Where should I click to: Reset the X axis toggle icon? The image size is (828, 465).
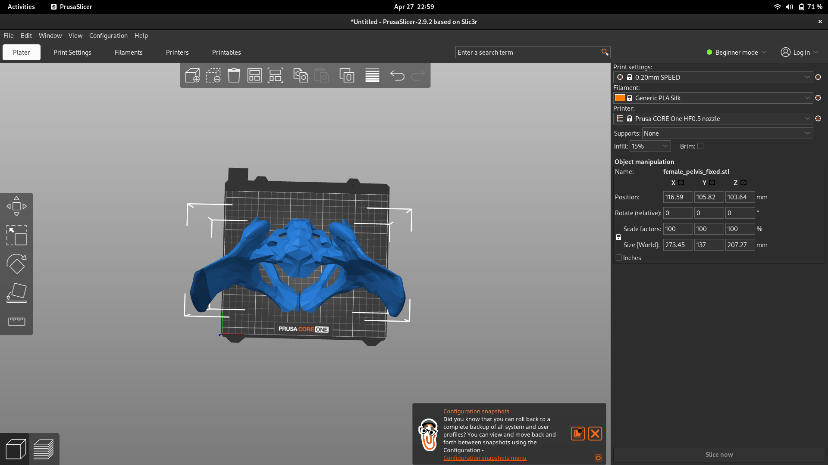click(681, 183)
